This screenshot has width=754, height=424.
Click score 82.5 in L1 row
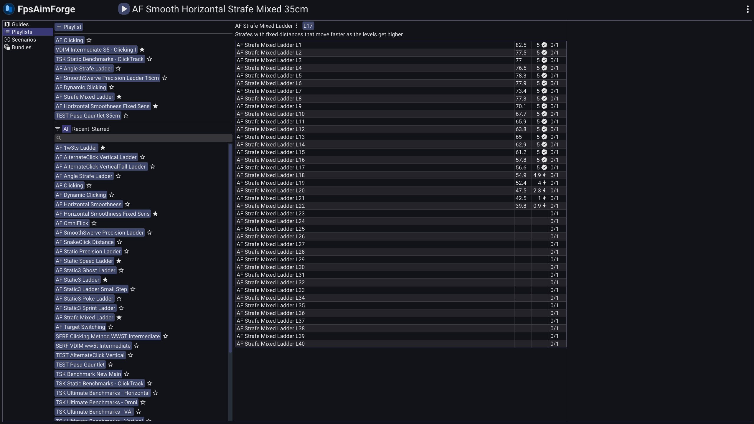[x=521, y=45]
